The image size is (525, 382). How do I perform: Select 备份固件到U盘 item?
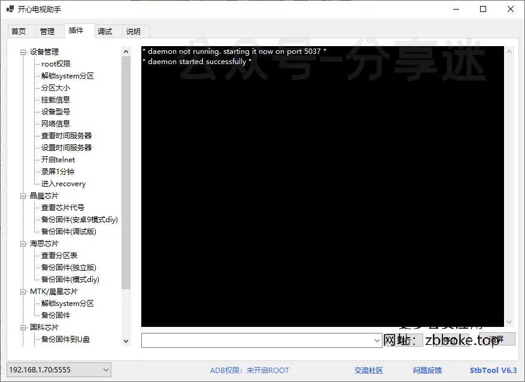click(66, 339)
